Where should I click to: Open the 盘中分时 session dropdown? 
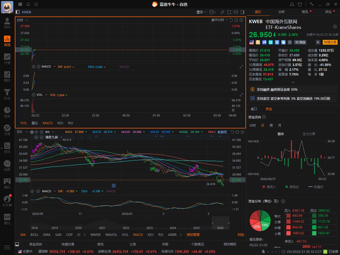(x=219, y=20)
